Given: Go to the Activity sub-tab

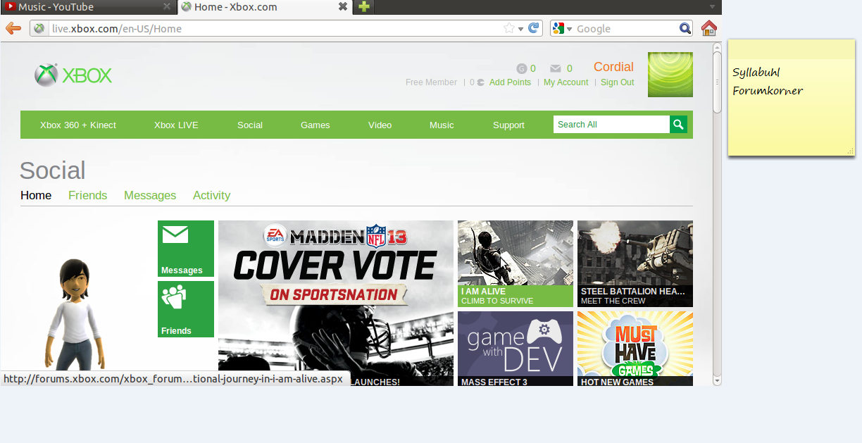Looking at the screenshot, I should point(212,195).
